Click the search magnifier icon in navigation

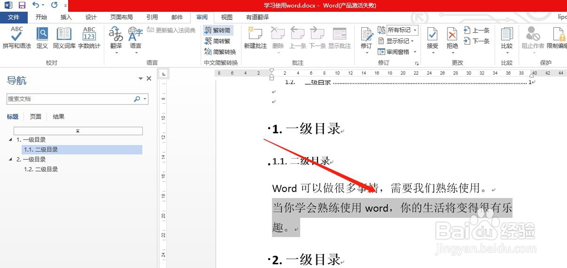137,99
